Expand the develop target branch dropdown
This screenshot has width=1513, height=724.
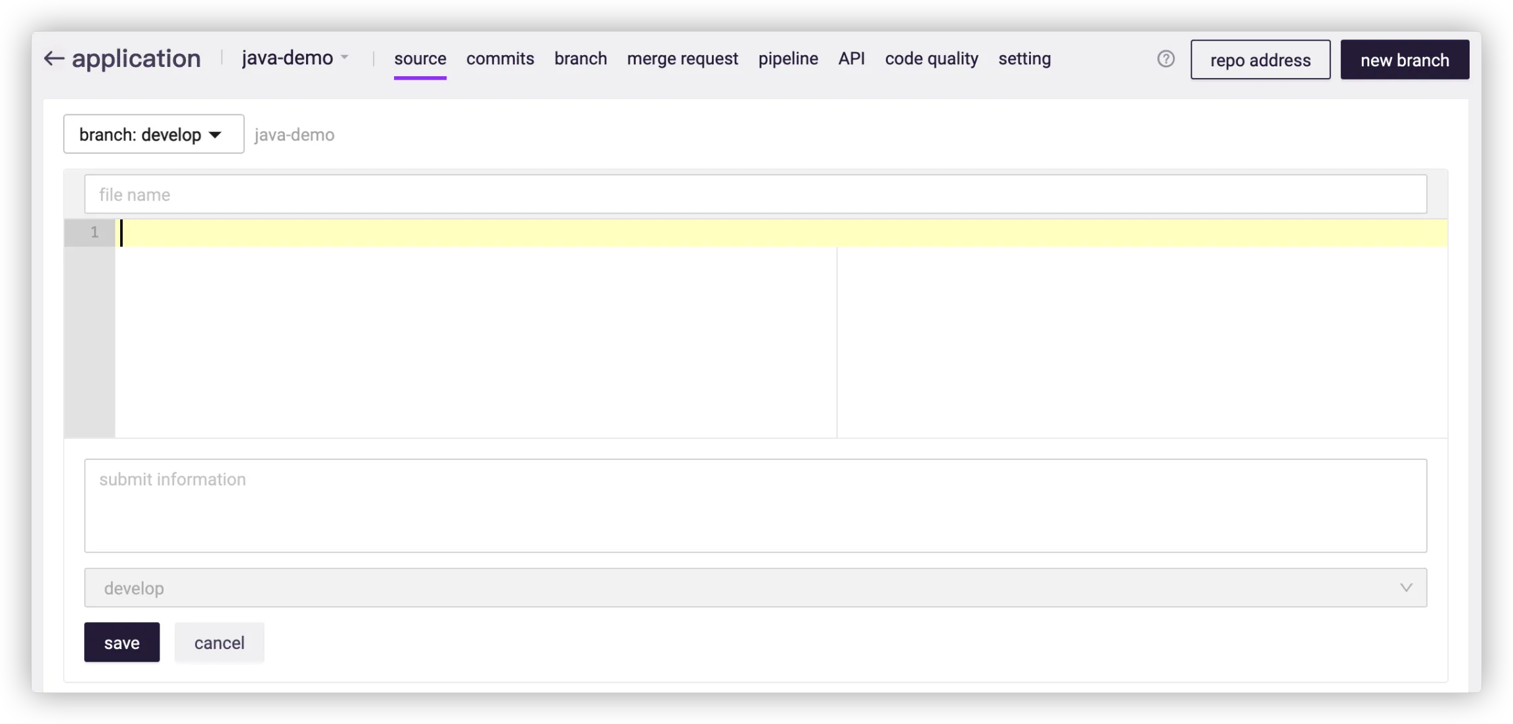(x=755, y=588)
